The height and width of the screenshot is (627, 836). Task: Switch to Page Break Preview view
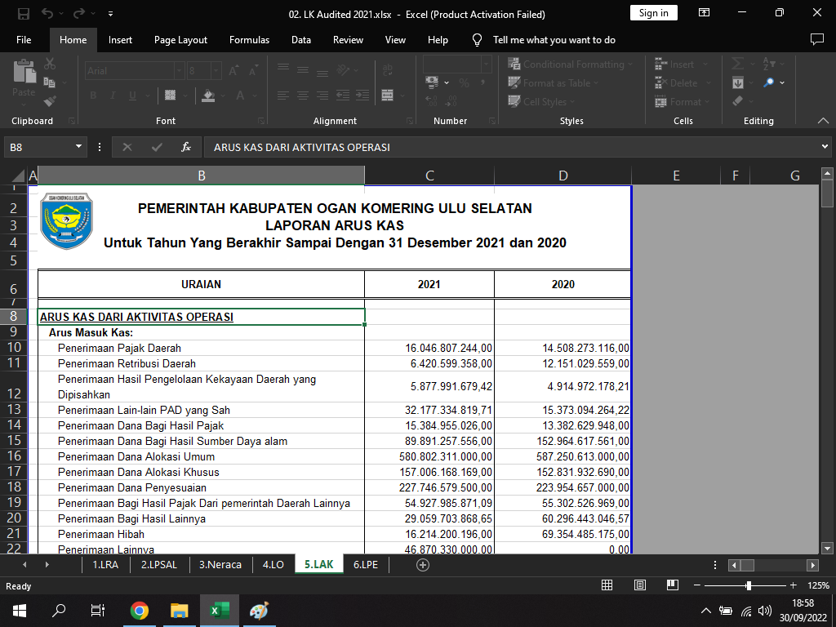pos(672,585)
